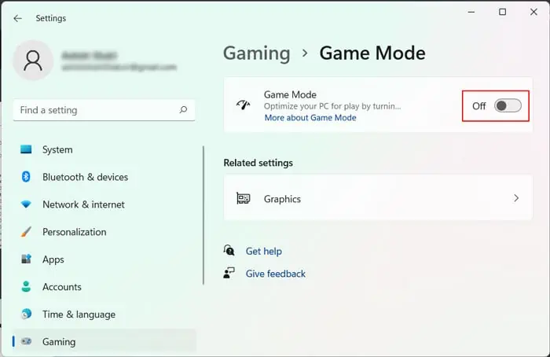Image resolution: width=550 pixels, height=357 pixels.
Task: Click the Game Mode speedometer icon
Action: [x=243, y=105]
